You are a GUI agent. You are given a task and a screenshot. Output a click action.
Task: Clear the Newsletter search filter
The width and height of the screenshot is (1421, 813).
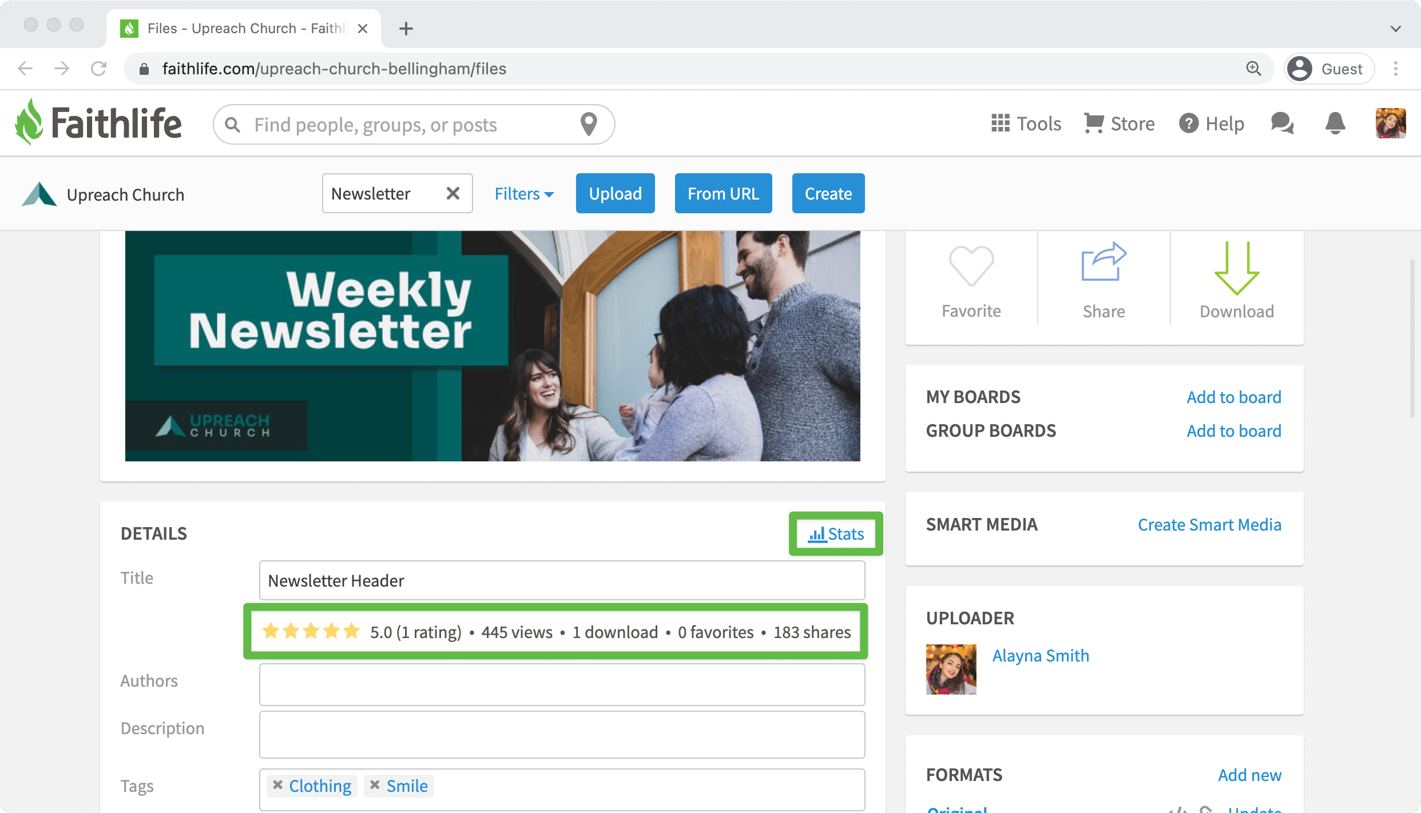click(x=453, y=193)
